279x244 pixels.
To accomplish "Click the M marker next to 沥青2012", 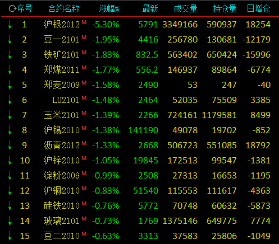I will (84, 143).
